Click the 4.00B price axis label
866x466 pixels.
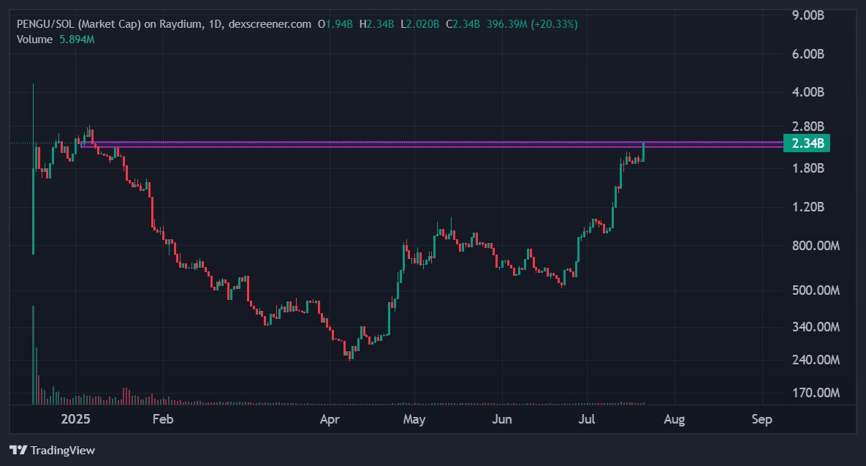808,91
